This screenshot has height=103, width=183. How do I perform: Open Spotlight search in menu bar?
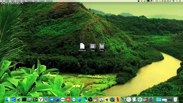pyautogui.click(x=177, y=1)
